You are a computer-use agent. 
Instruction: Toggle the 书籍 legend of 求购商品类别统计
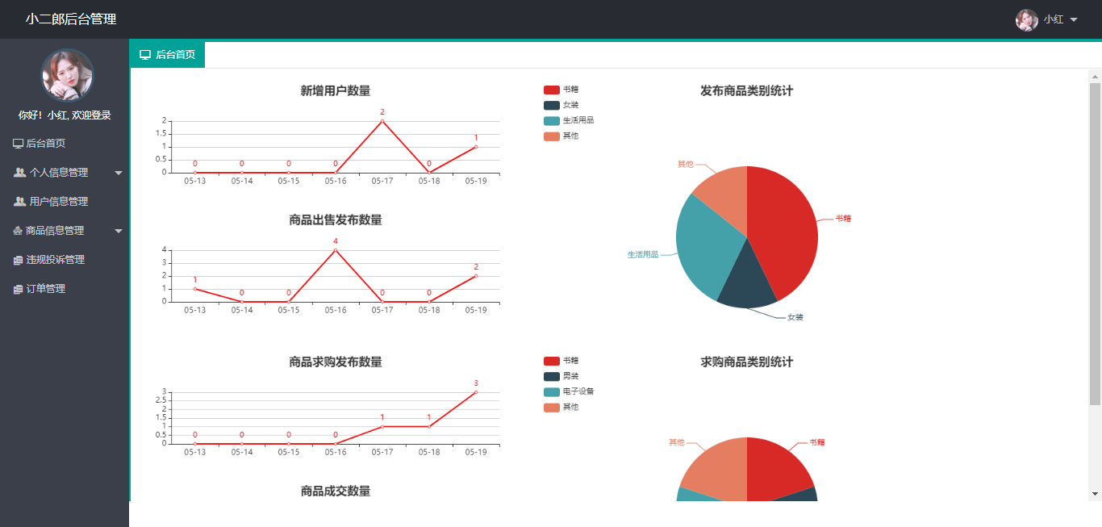tap(561, 361)
